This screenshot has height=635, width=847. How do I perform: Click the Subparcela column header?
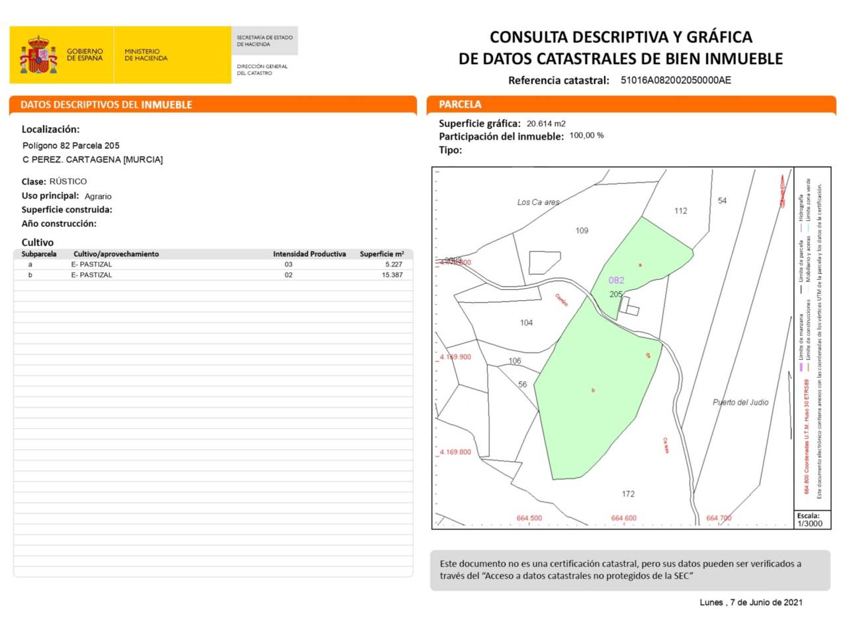point(39,254)
